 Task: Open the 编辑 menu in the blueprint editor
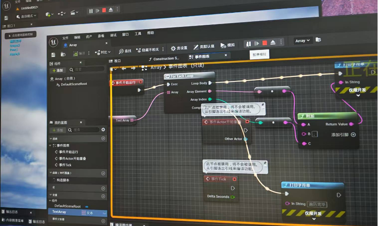tap(77, 37)
